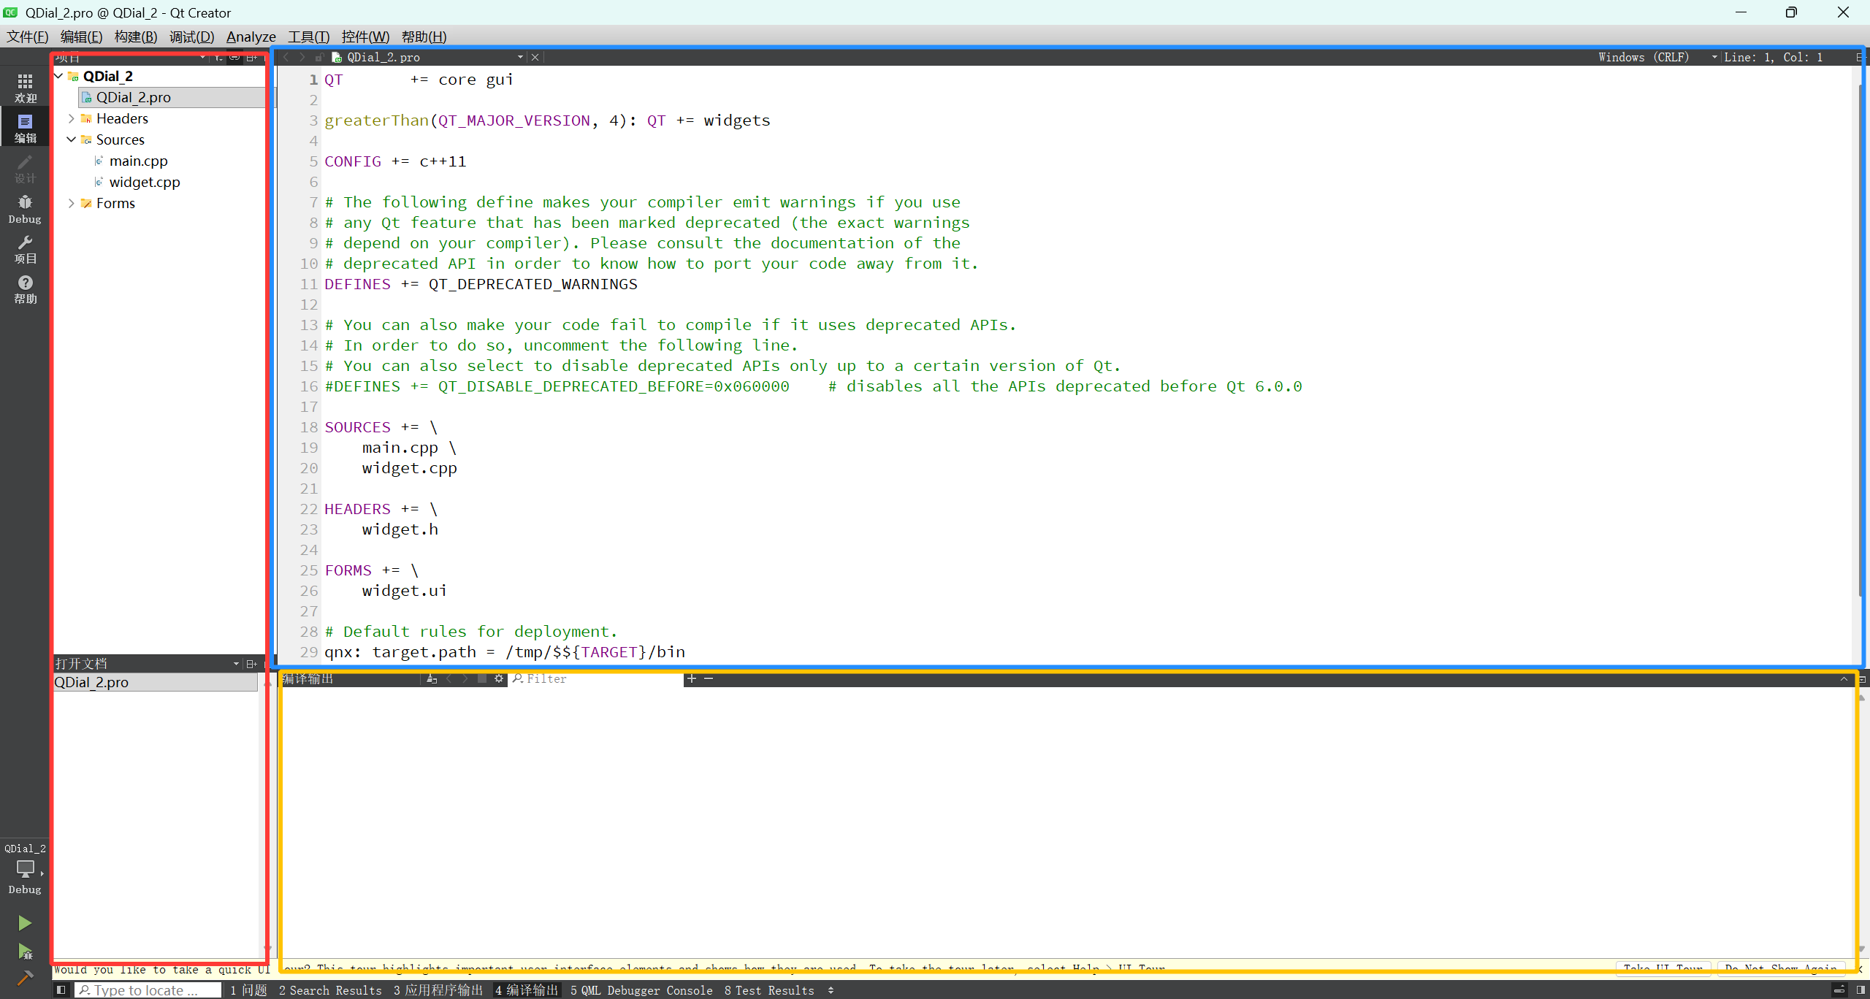Open Help mode question mark icon
The height and width of the screenshot is (999, 1870).
(x=25, y=288)
